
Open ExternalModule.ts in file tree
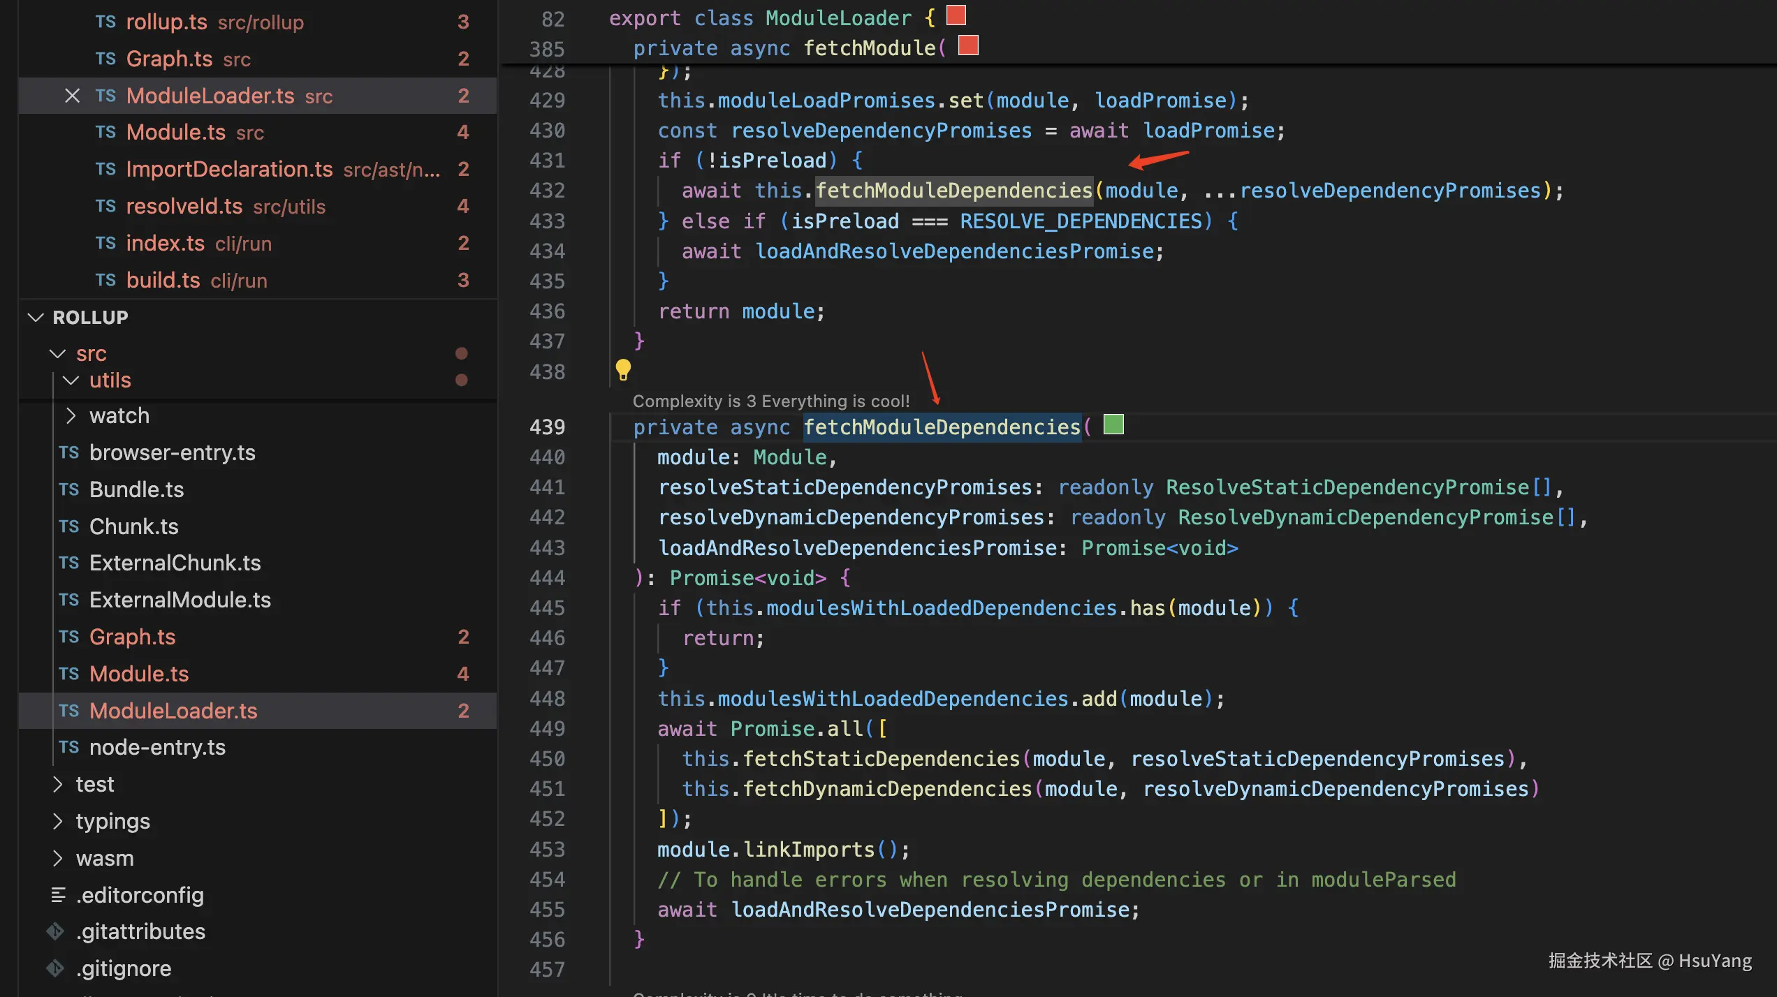[180, 600]
